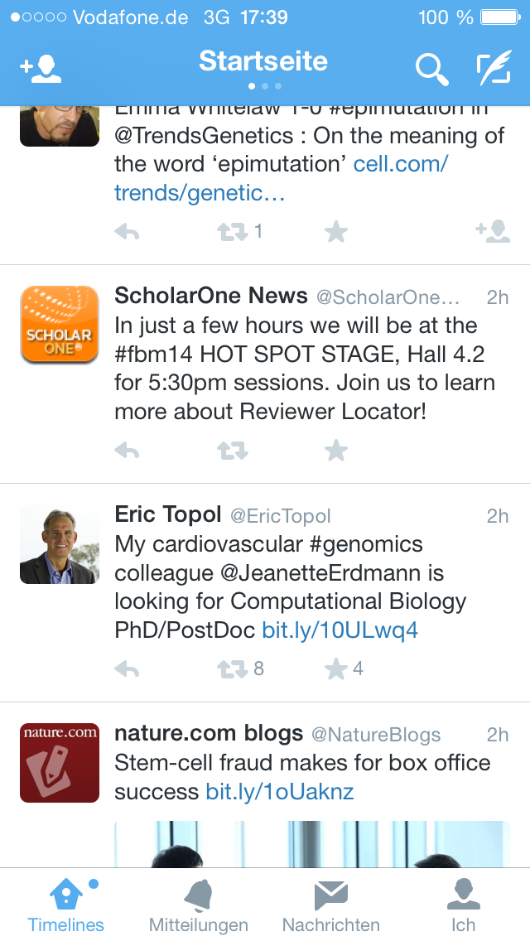Viewport: 530px width, 941px height.
Task: Go to the Ich profile tab
Action: [x=464, y=905]
